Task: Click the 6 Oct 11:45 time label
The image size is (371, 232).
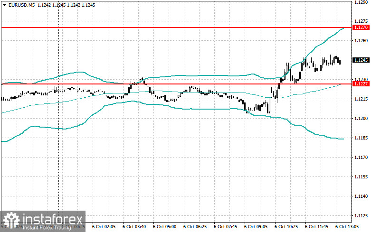Action: pyautogui.click(x=316, y=227)
